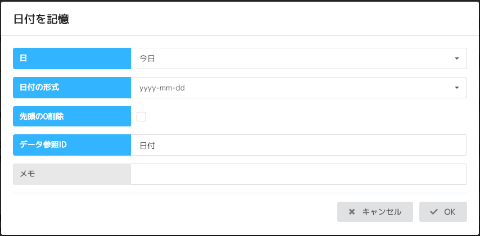Click the X icon on キャンセル button
This screenshot has width=480, height=236.
tap(352, 212)
